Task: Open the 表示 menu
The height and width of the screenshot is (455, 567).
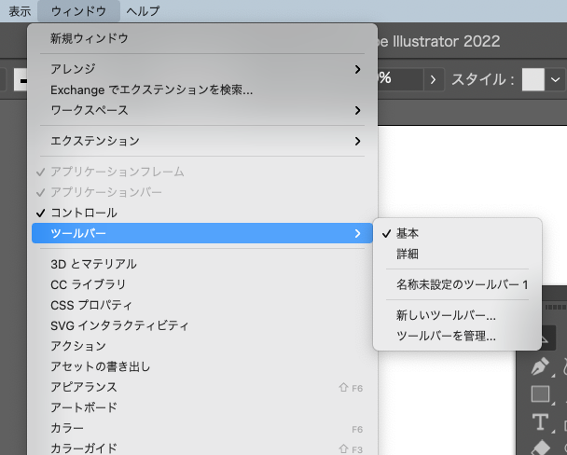Action: [20, 11]
